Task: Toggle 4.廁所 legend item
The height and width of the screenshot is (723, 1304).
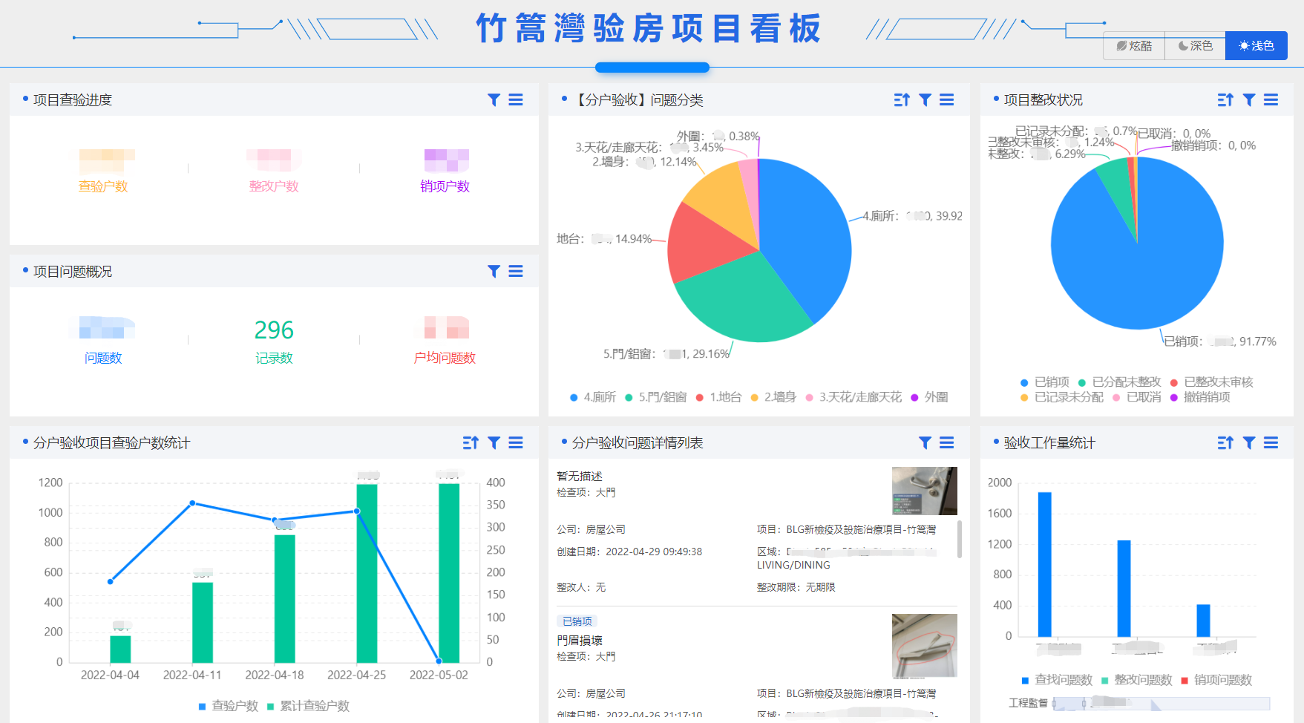Action: [x=593, y=398]
